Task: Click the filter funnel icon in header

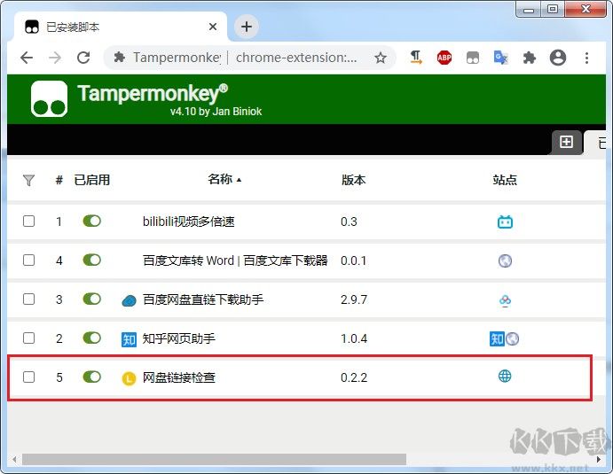Action: tap(29, 180)
